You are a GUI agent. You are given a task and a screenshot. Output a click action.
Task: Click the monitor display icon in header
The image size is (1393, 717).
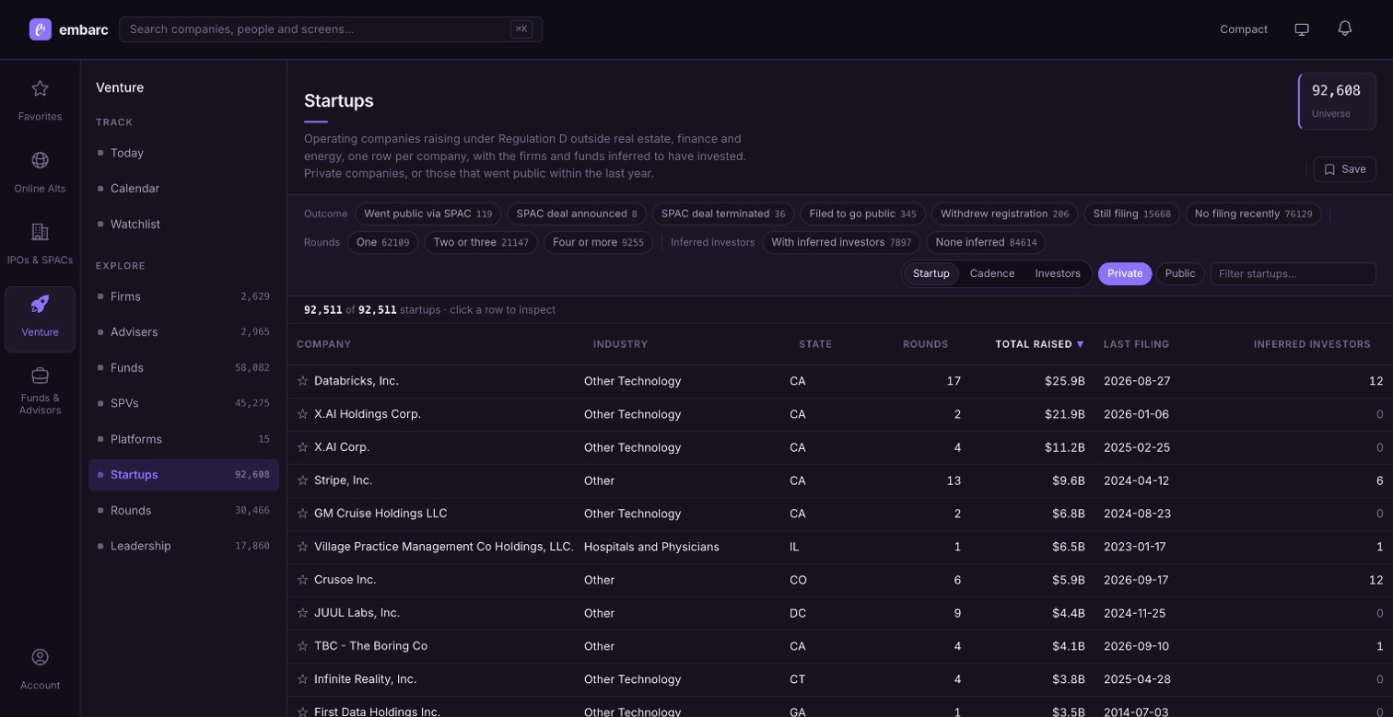pos(1302,29)
